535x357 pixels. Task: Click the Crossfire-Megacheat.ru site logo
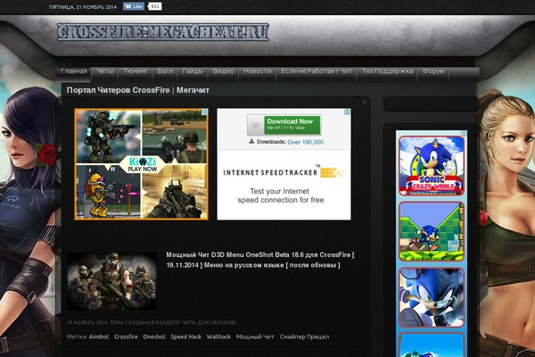point(163,33)
